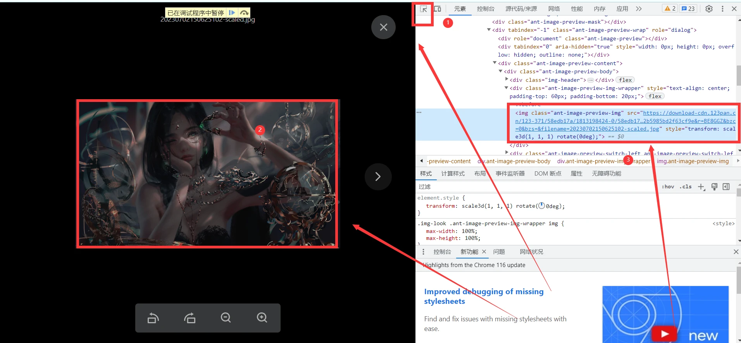This screenshot has height=343, width=741.
Task: Activate the element inspector picker tool
Action: (423, 9)
